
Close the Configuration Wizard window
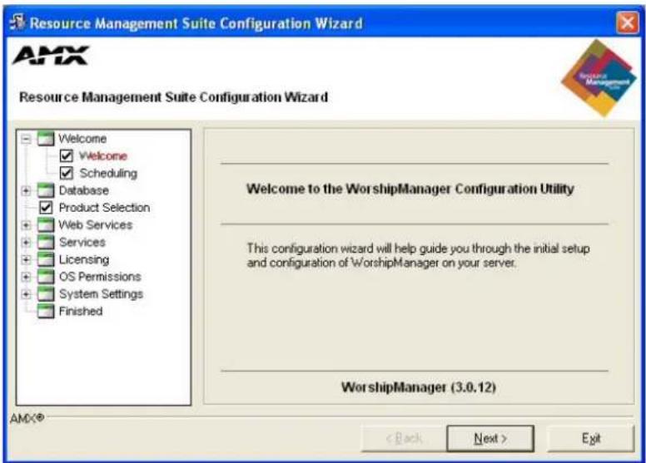[627, 22]
